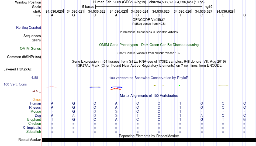Select the Mouse species row label
Screen dimensions: 256x146
coord(36,112)
